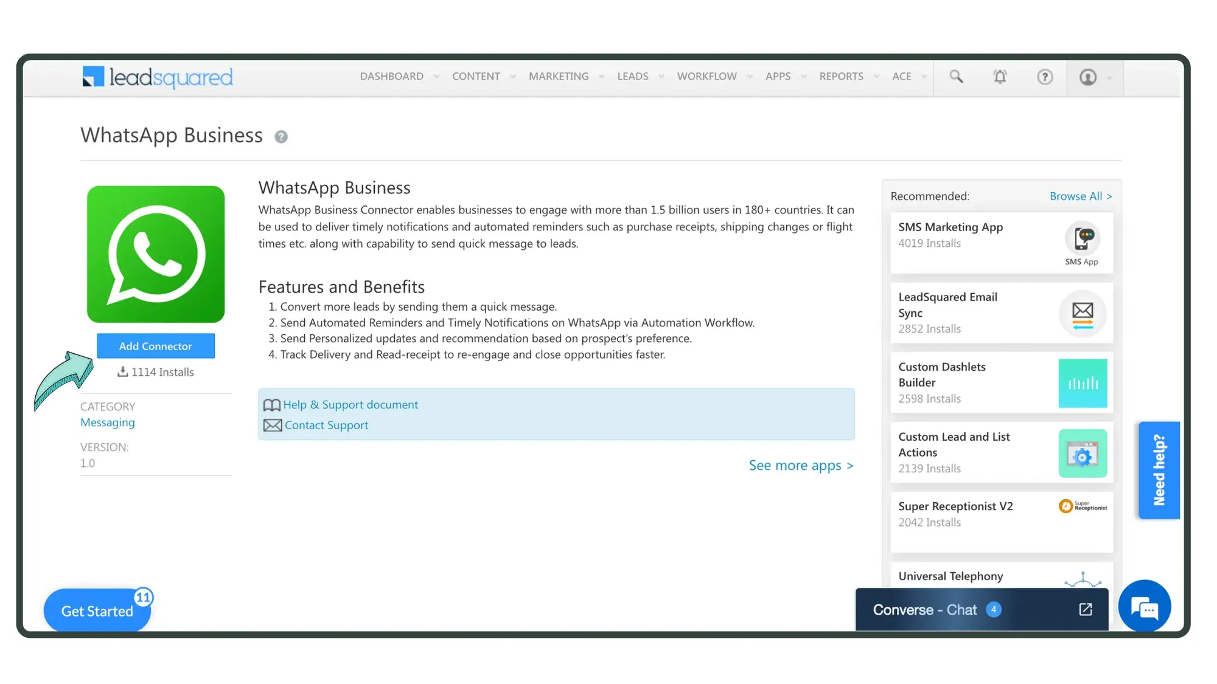The height and width of the screenshot is (684, 1217).
Task: Click the 2139 Installs count
Action: [x=929, y=469]
